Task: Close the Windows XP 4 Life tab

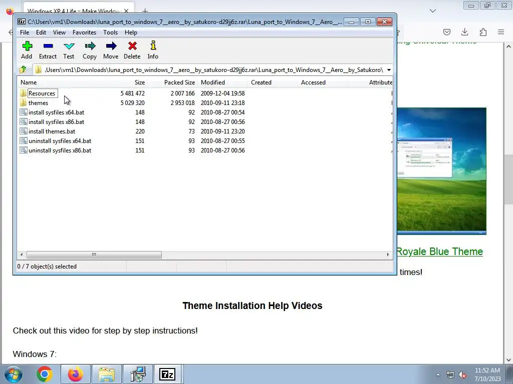Action: coord(126,11)
